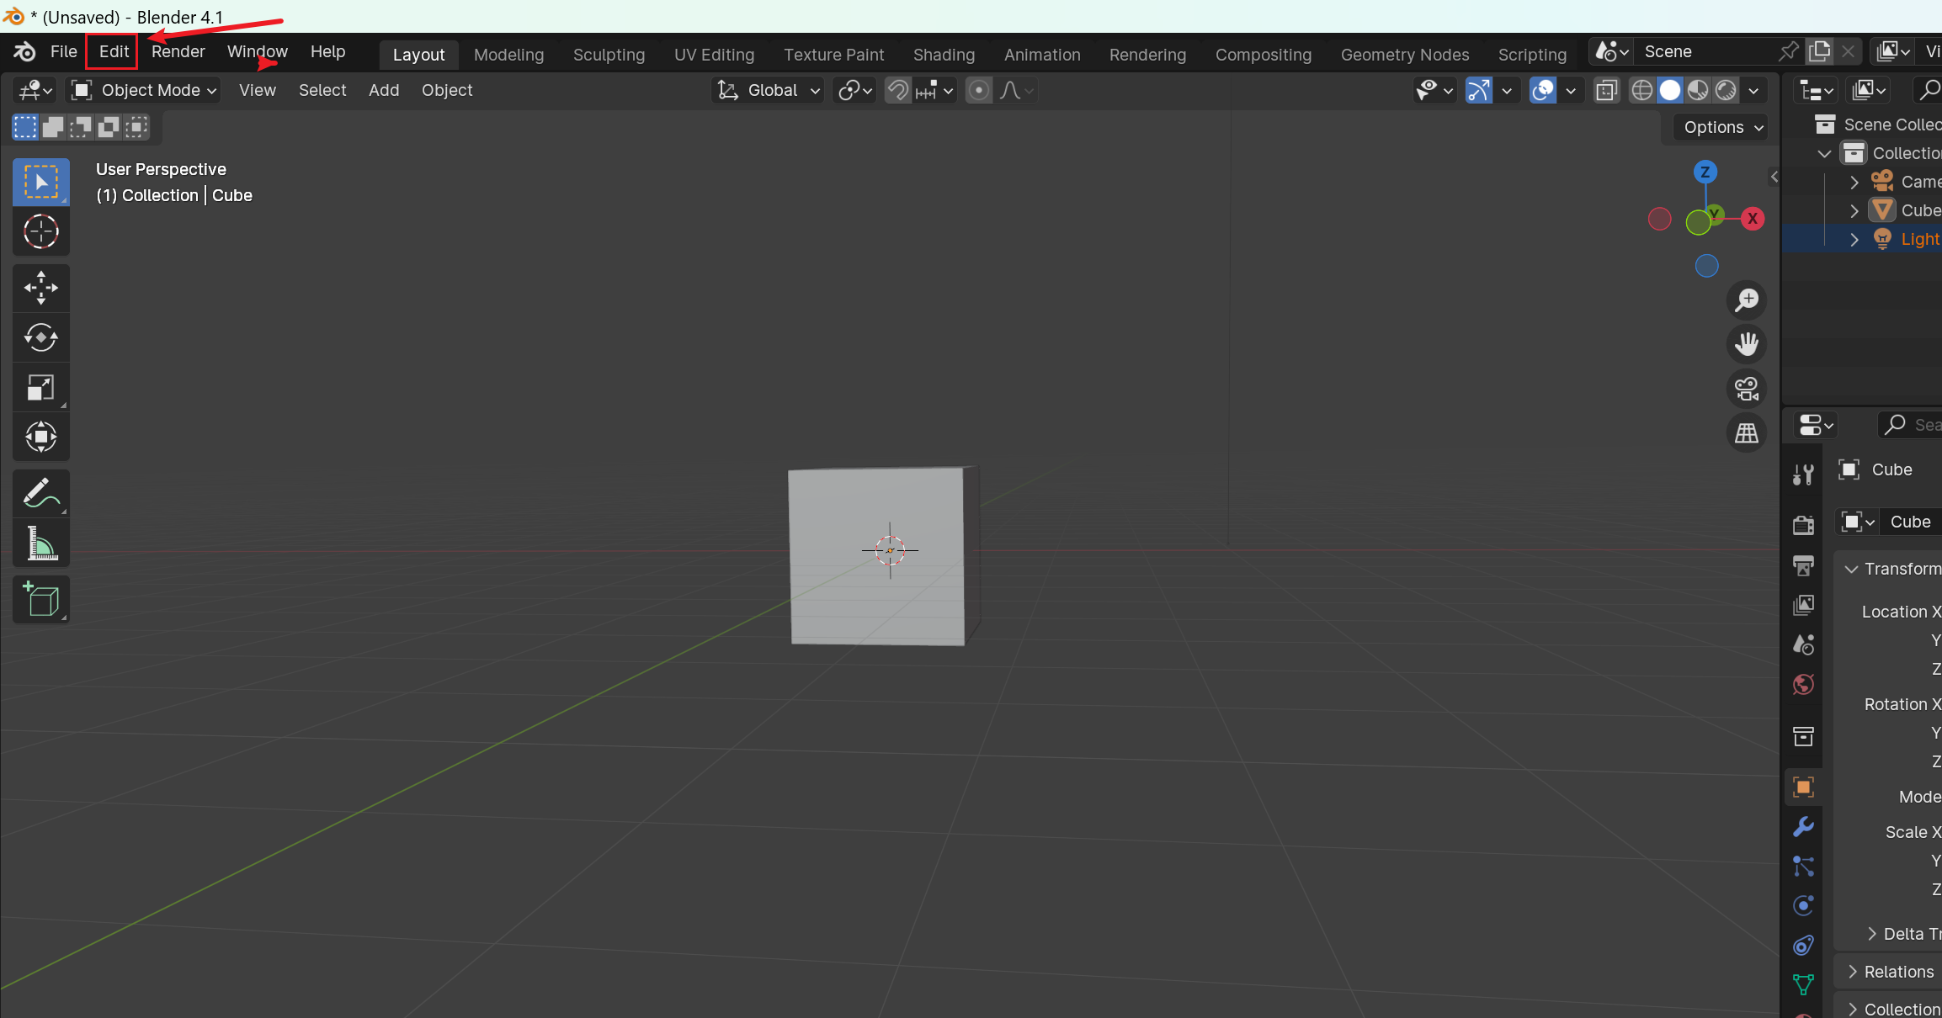Select the 3D Cursor tool
1942x1018 pixels.
40,232
